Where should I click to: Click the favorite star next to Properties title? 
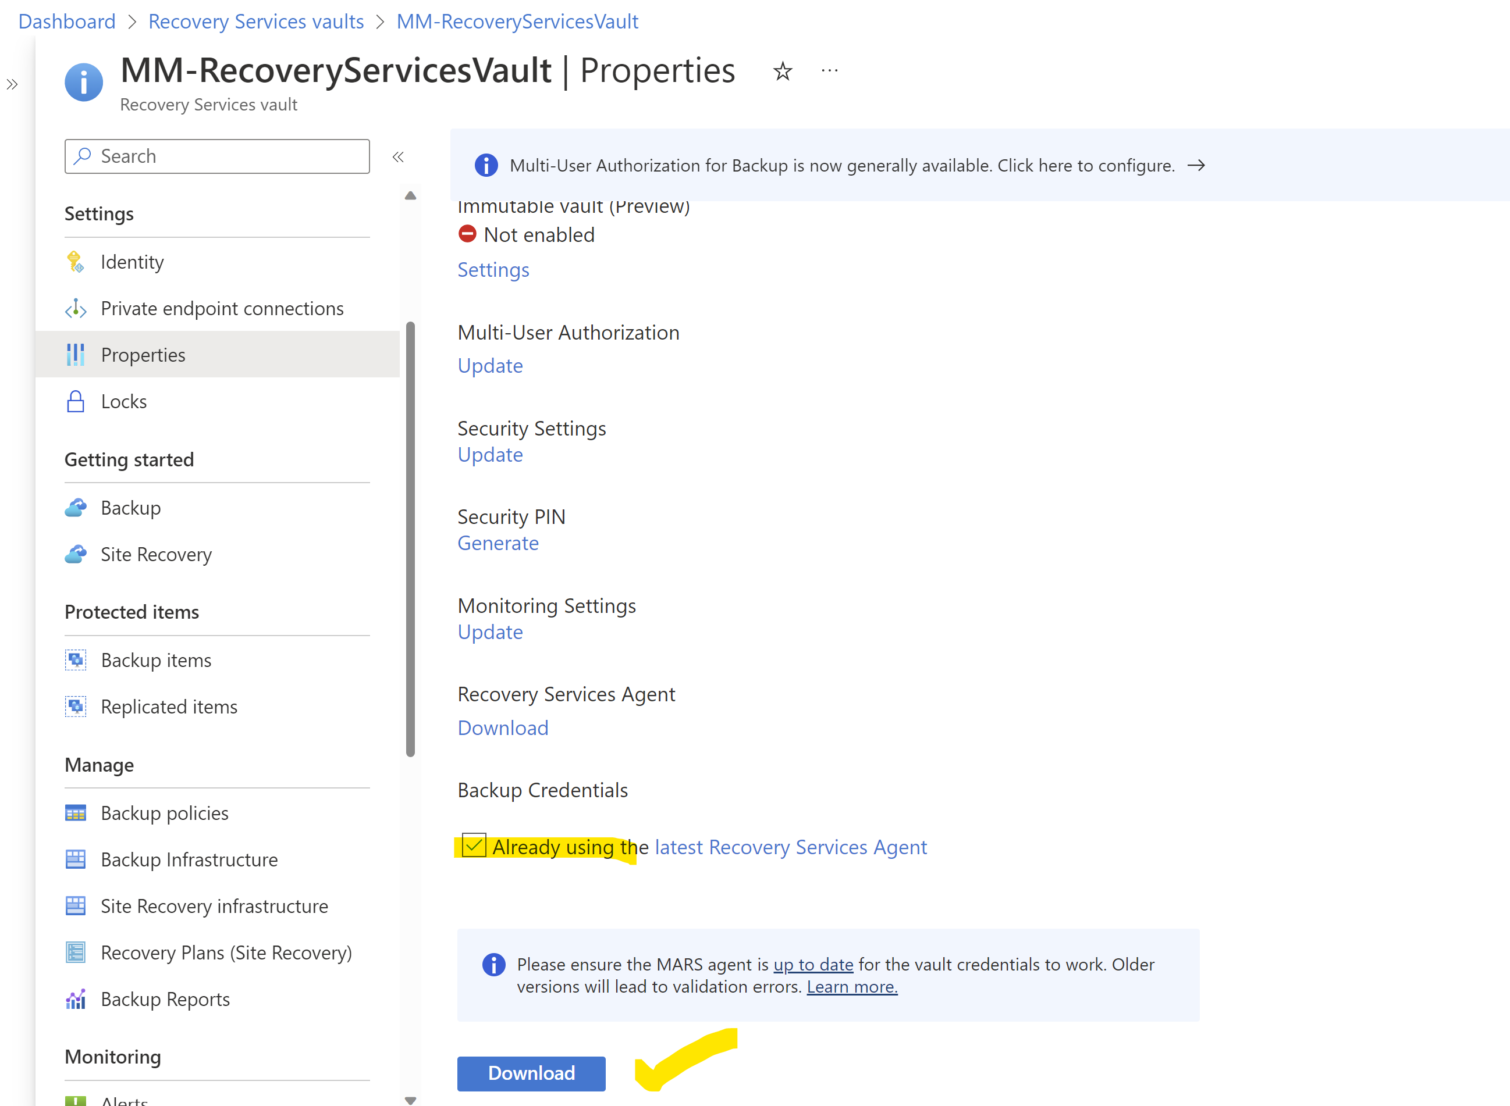coord(782,70)
